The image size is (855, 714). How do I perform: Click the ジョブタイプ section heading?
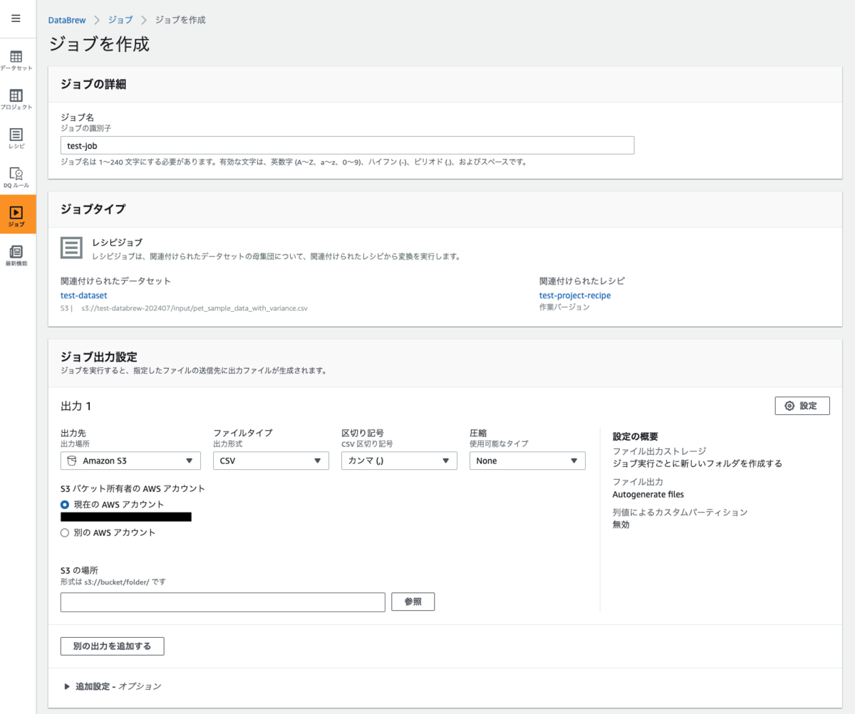(x=93, y=209)
